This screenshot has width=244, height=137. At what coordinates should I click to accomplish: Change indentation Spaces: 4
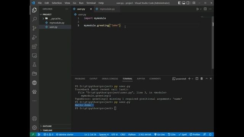coord(104,134)
